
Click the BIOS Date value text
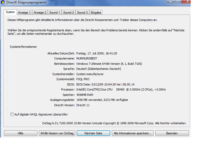105,84
